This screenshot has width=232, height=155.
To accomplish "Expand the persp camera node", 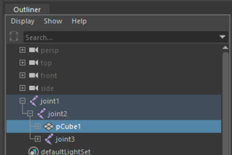I will point(22,50).
